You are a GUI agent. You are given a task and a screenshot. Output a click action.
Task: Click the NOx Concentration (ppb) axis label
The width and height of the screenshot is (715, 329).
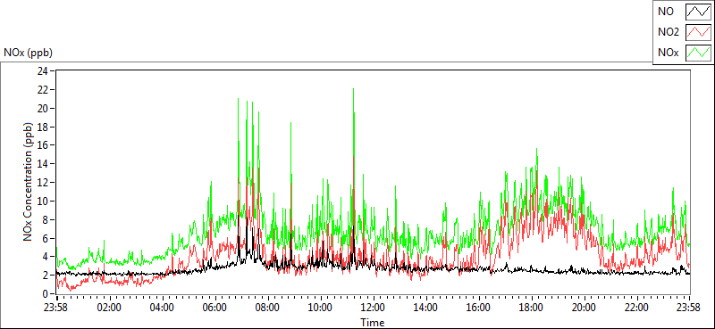point(29,181)
